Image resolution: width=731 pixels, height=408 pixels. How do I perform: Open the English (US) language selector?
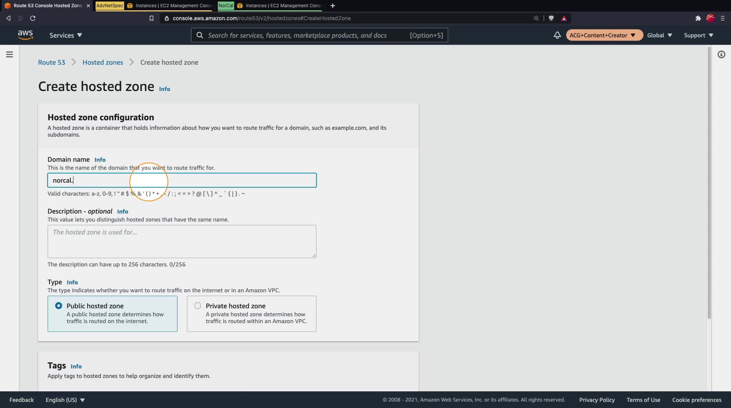coord(65,400)
